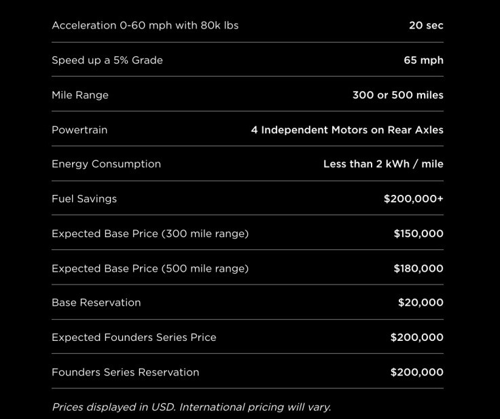
Task: Click the Acceleration 0-60 mph label
Action: (145, 26)
